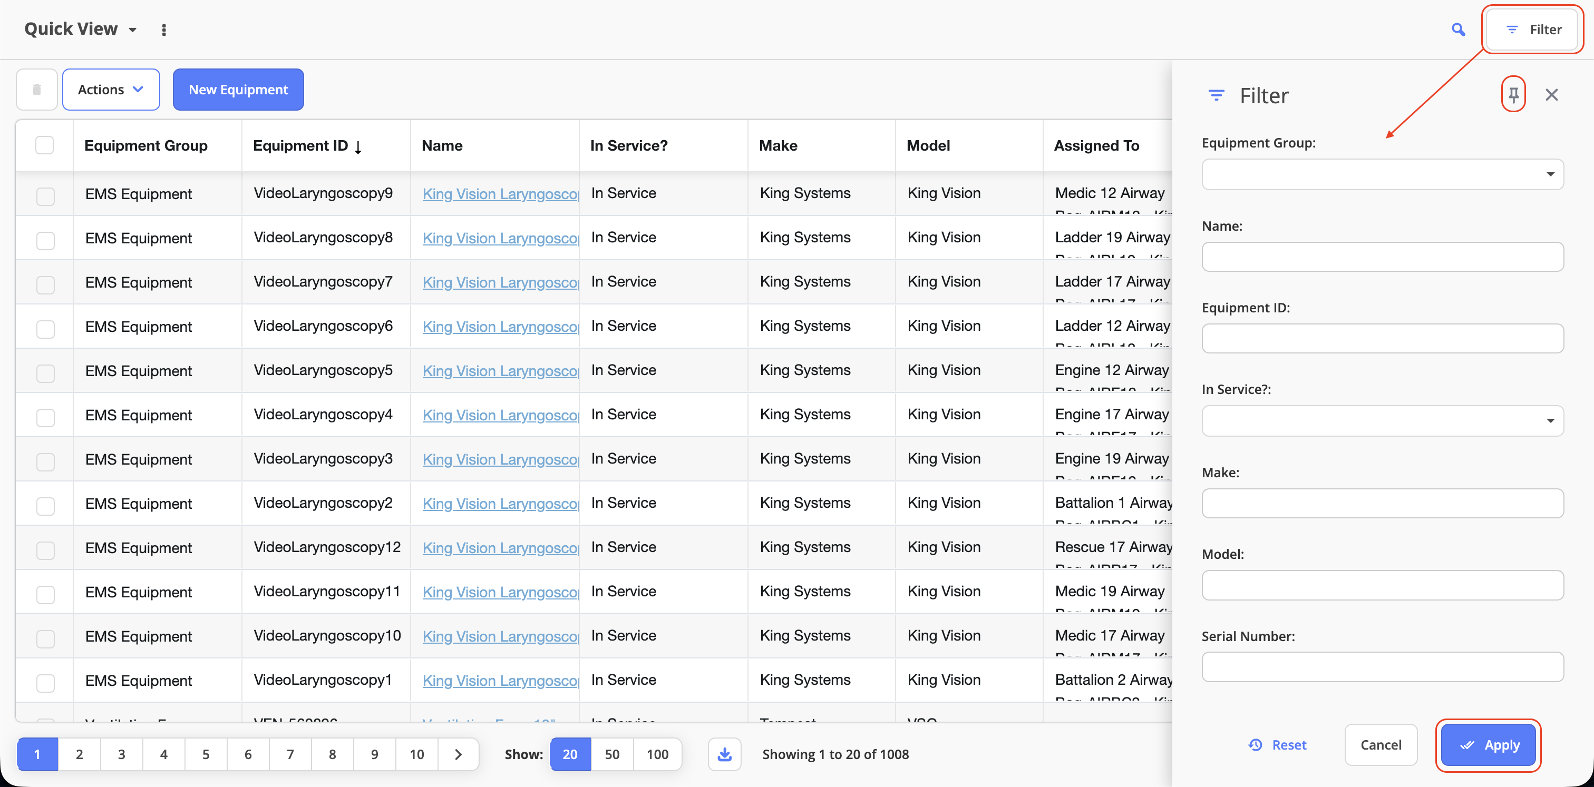Click the trash delete icon button
The image size is (1594, 787).
tap(37, 90)
